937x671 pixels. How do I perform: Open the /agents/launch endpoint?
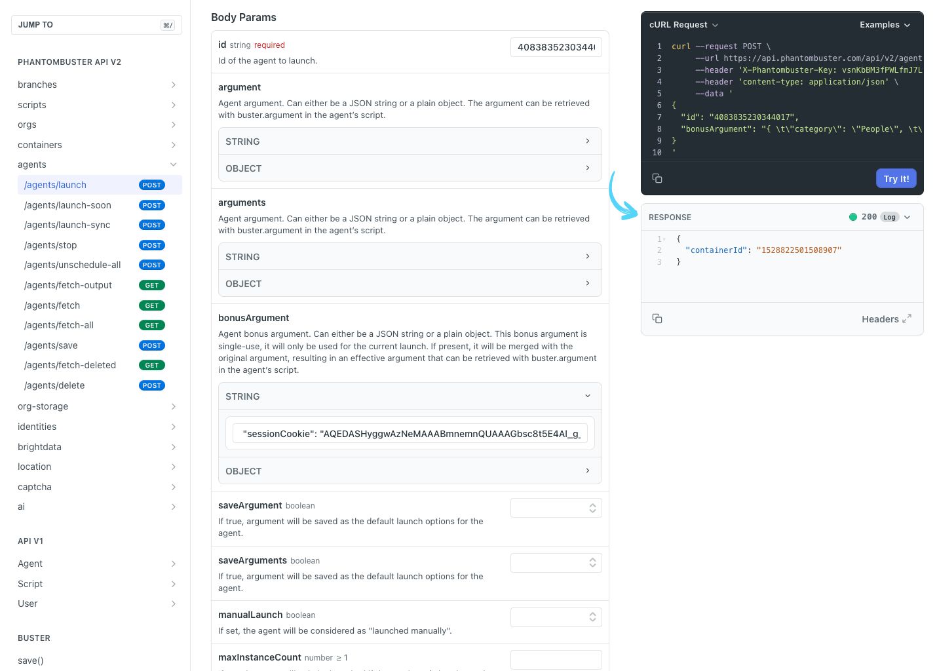[100, 185]
